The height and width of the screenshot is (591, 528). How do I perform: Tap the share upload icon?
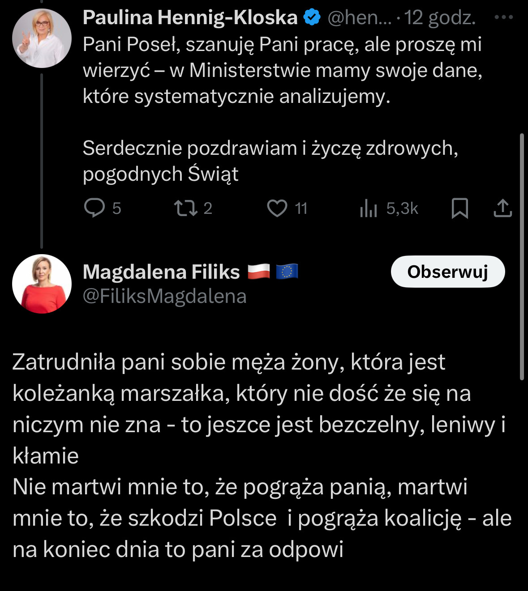(x=502, y=208)
